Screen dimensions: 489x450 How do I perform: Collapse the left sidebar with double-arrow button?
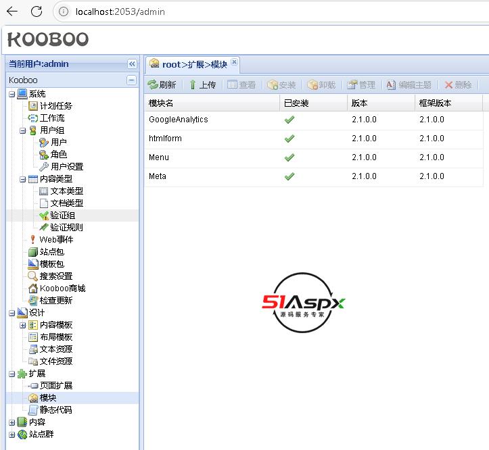[x=132, y=64]
